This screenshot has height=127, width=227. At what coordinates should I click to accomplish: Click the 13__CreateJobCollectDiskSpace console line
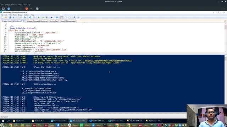click(x=39, y=71)
